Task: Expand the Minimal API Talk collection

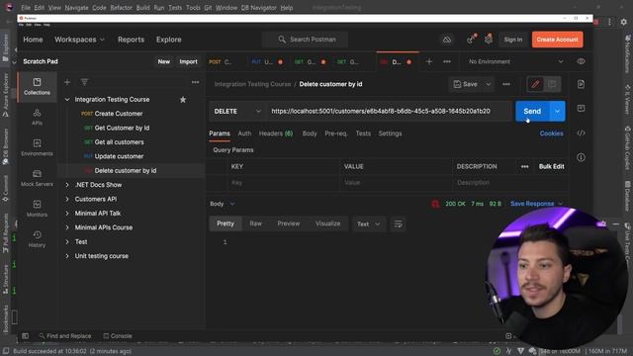Action: pyautogui.click(x=67, y=214)
